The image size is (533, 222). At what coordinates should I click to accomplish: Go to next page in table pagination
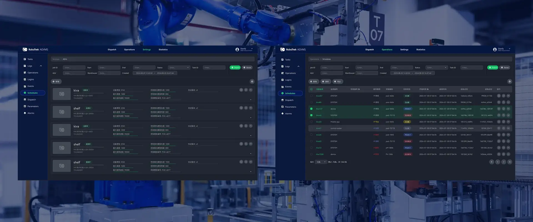tap(504, 162)
